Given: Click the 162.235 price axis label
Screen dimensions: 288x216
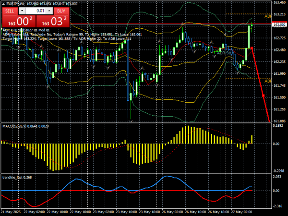Looking at the screenshot, I should (x=279, y=62).
